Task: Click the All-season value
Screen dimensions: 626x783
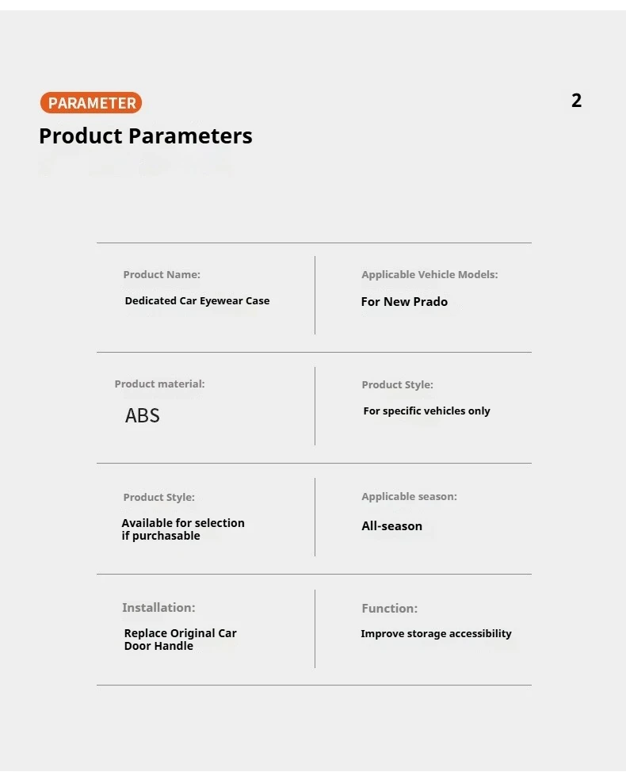Action: tap(392, 526)
